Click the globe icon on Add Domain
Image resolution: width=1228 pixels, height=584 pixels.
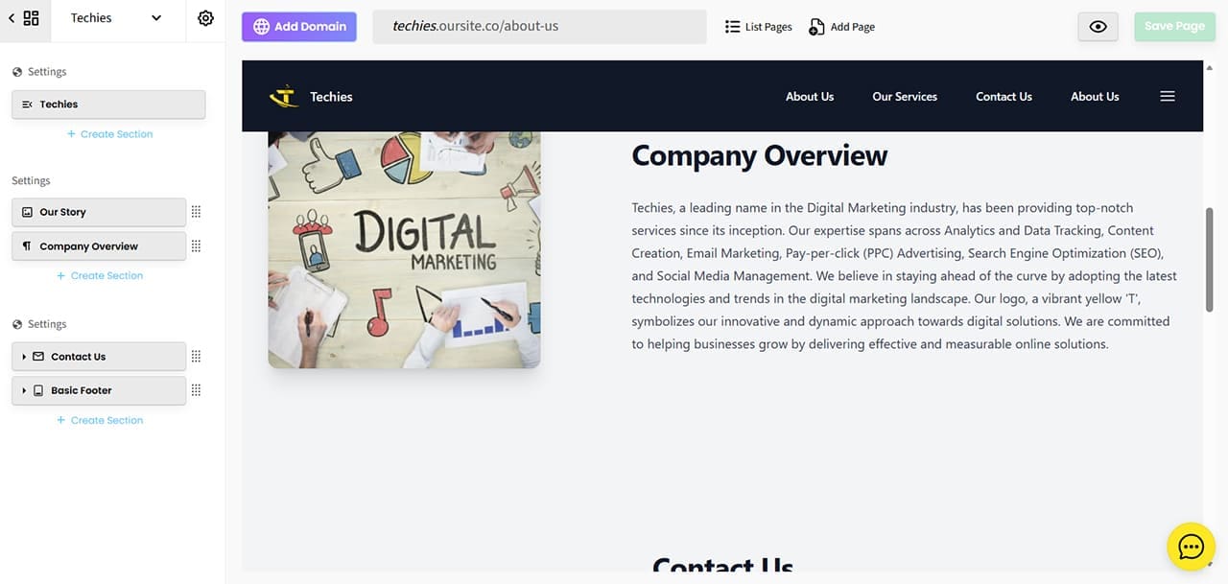click(261, 27)
